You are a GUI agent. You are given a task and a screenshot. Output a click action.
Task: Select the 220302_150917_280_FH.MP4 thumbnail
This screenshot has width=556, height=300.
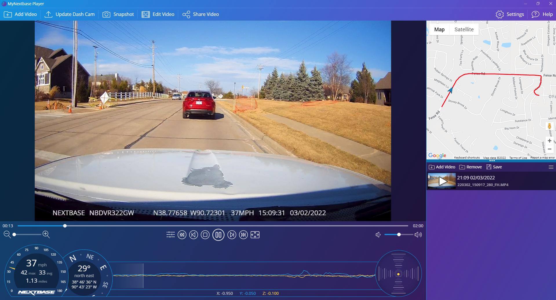tap(442, 181)
